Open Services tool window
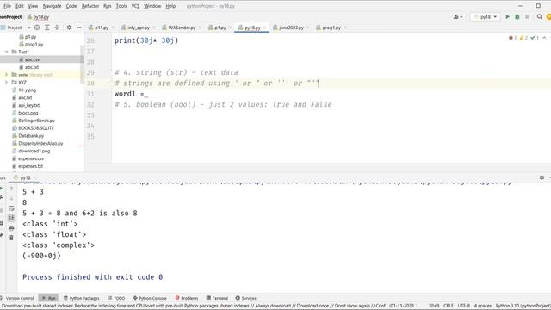This screenshot has width=551, height=310. click(246, 298)
